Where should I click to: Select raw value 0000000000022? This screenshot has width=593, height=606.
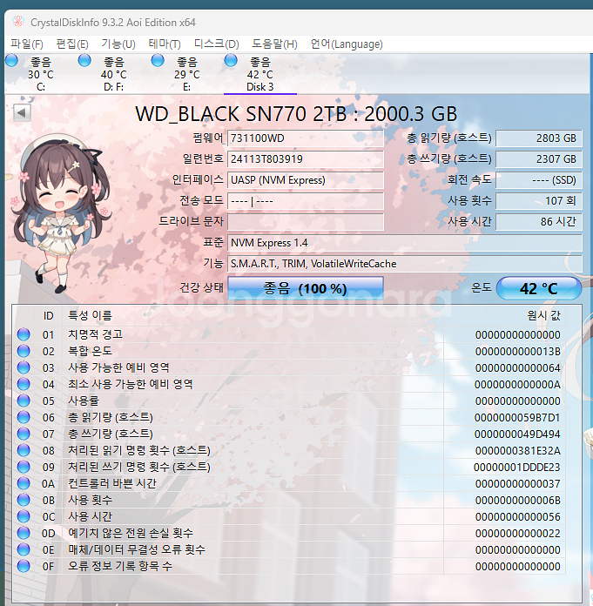click(x=517, y=534)
